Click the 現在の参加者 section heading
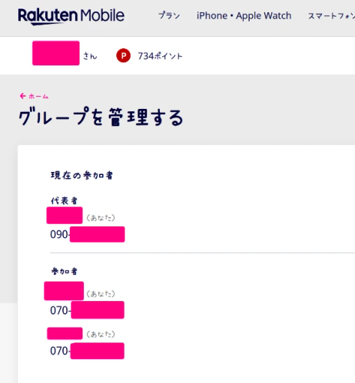 (81, 176)
